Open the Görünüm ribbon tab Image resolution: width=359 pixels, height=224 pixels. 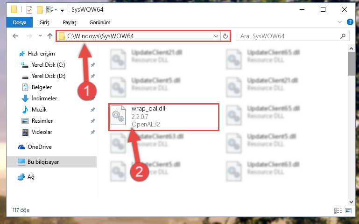(x=100, y=22)
